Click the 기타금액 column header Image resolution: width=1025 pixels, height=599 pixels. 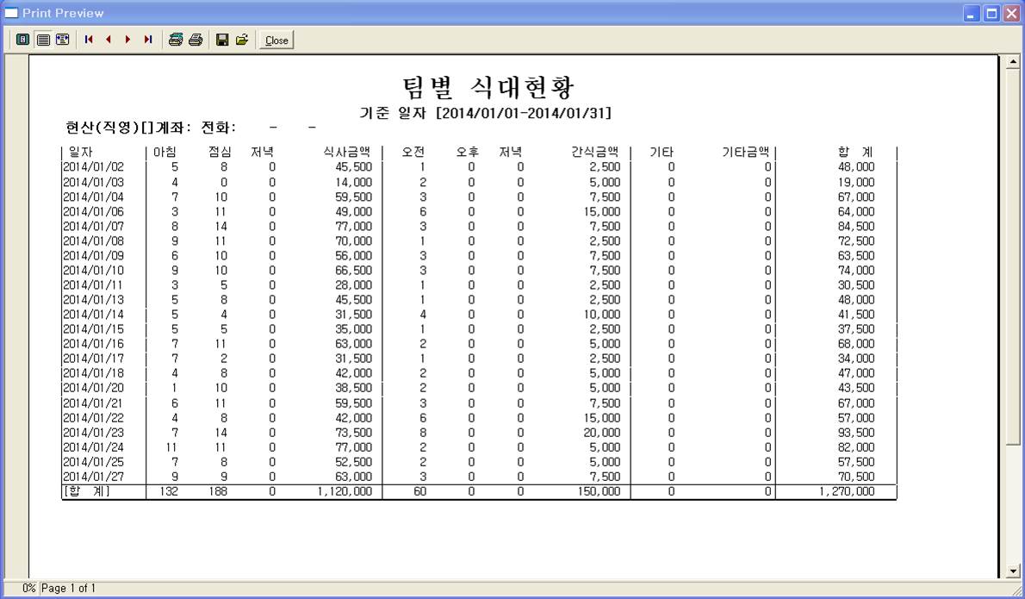click(746, 152)
